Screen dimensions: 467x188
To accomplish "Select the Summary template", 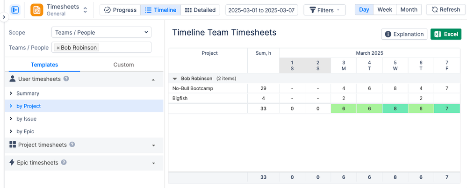I will click(x=84, y=93).
